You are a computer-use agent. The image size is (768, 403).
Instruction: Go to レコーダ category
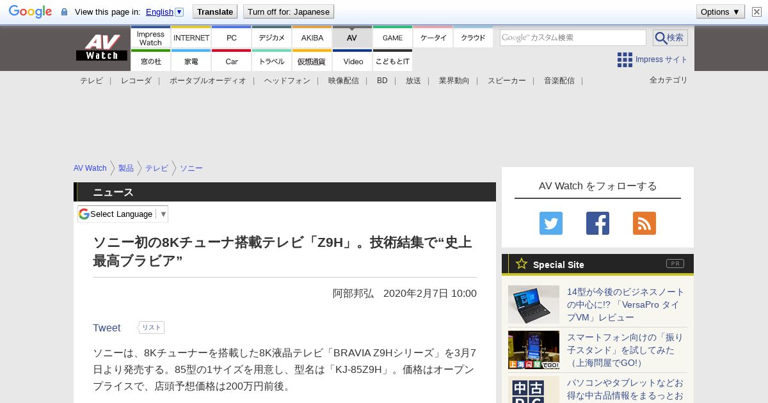pyautogui.click(x=136, y=81)
